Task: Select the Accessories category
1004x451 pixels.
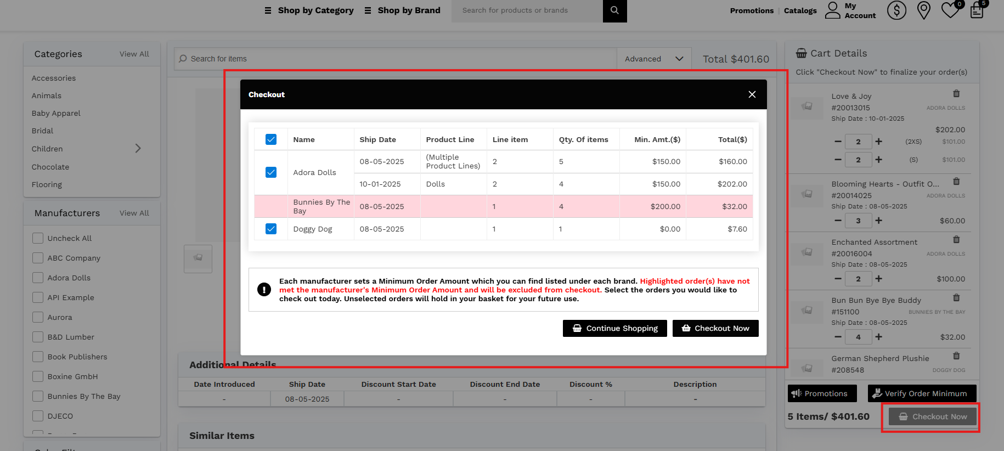Action: 54,78
